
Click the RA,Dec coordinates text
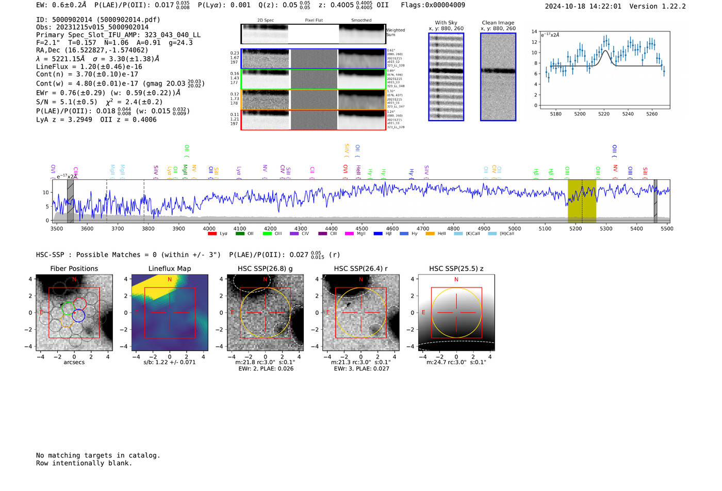pyautogui.click(x=92, y=50)
